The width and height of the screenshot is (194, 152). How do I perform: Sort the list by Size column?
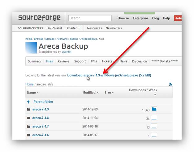[109, 93]
